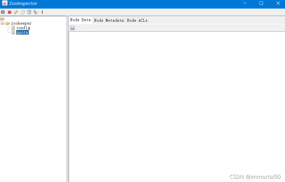Refresh the node tree with yellow arrows icon
The width and height of the screenshot is (285, 182).
coord(16,12)
